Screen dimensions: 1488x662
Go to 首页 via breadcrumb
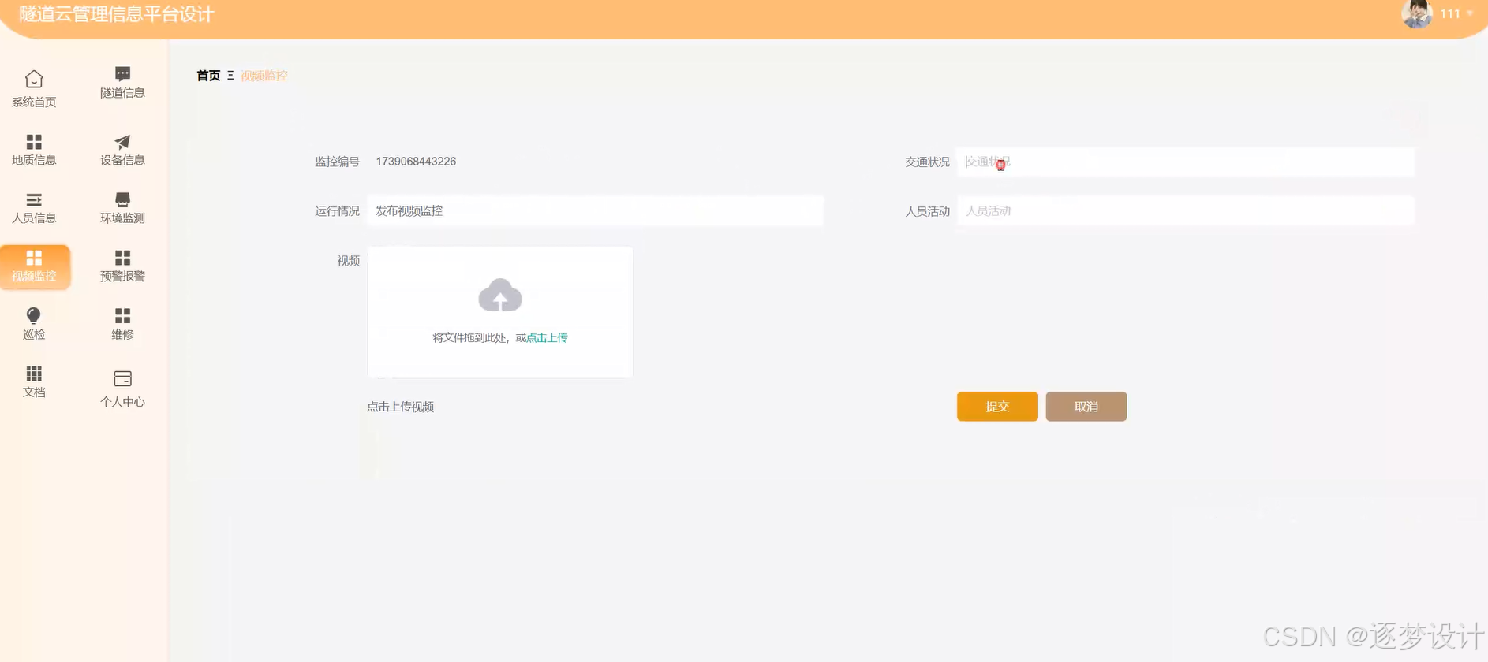tap(208, 76)
